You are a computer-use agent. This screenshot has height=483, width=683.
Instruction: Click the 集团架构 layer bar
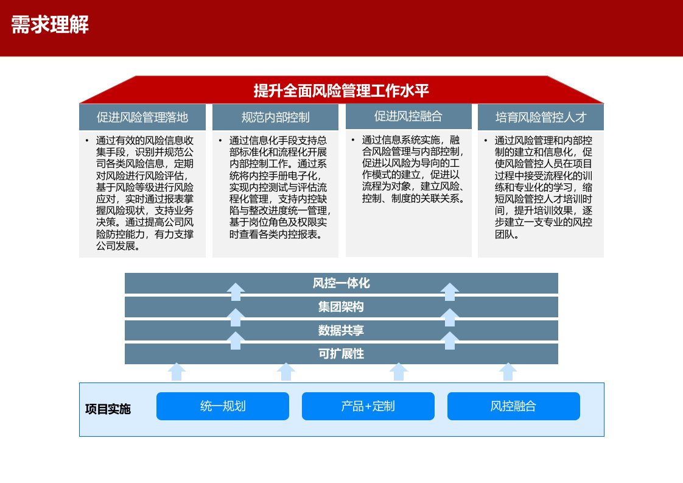tap(341, 307)
